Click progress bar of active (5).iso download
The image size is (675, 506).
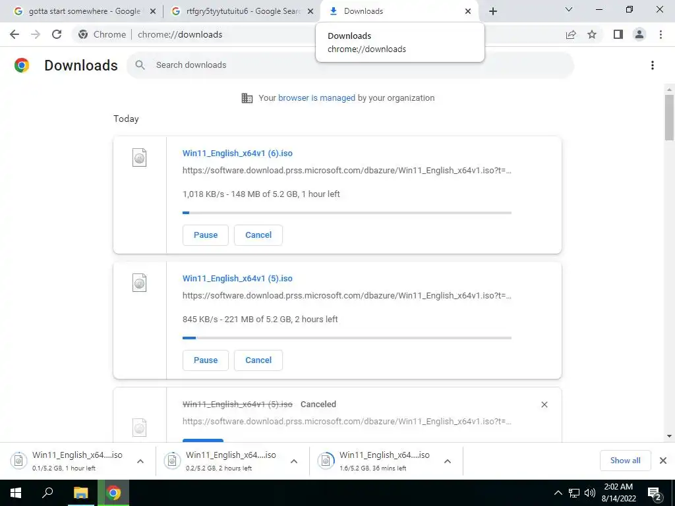click(347, 338)
